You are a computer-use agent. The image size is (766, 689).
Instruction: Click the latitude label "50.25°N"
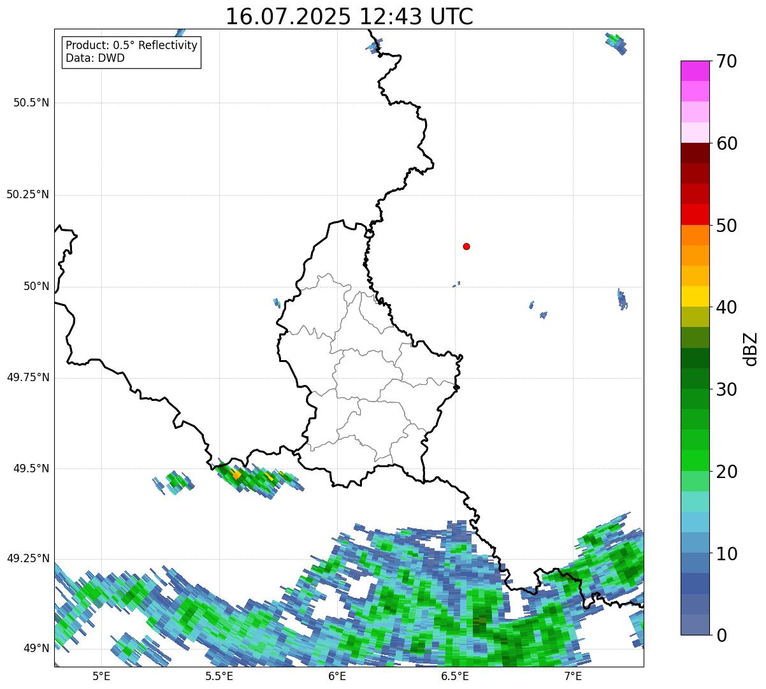(x=27, y=194)
